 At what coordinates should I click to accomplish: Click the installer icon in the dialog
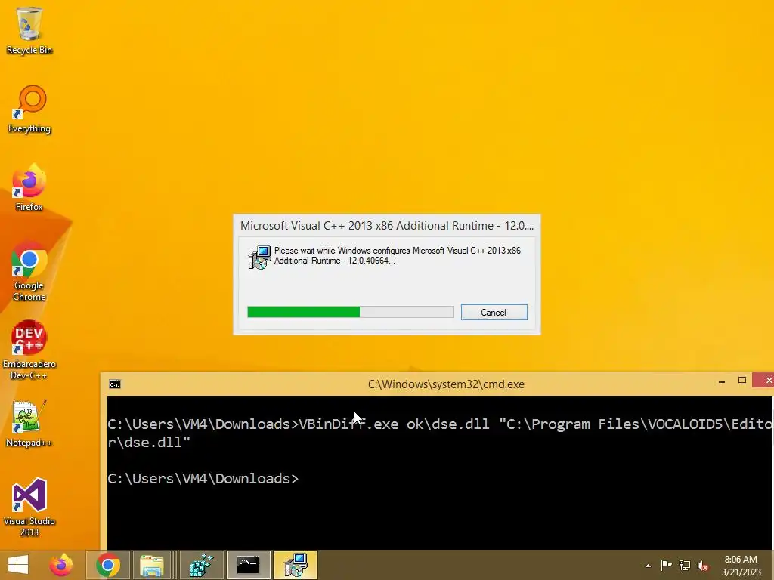pos(259,257)
